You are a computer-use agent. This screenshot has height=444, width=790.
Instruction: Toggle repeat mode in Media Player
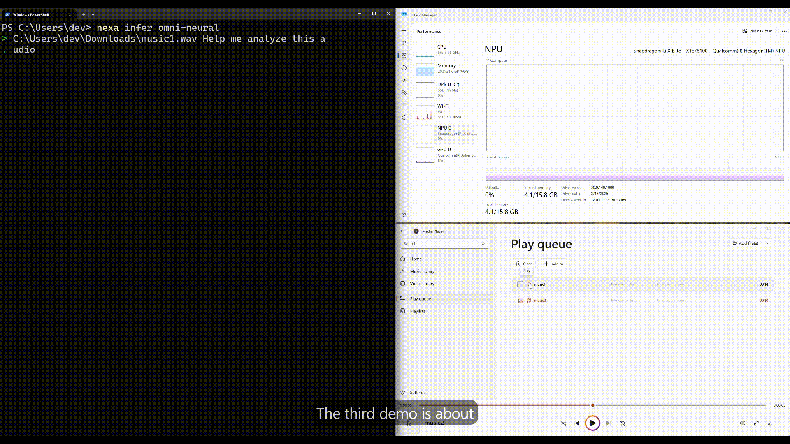[622, 423]
